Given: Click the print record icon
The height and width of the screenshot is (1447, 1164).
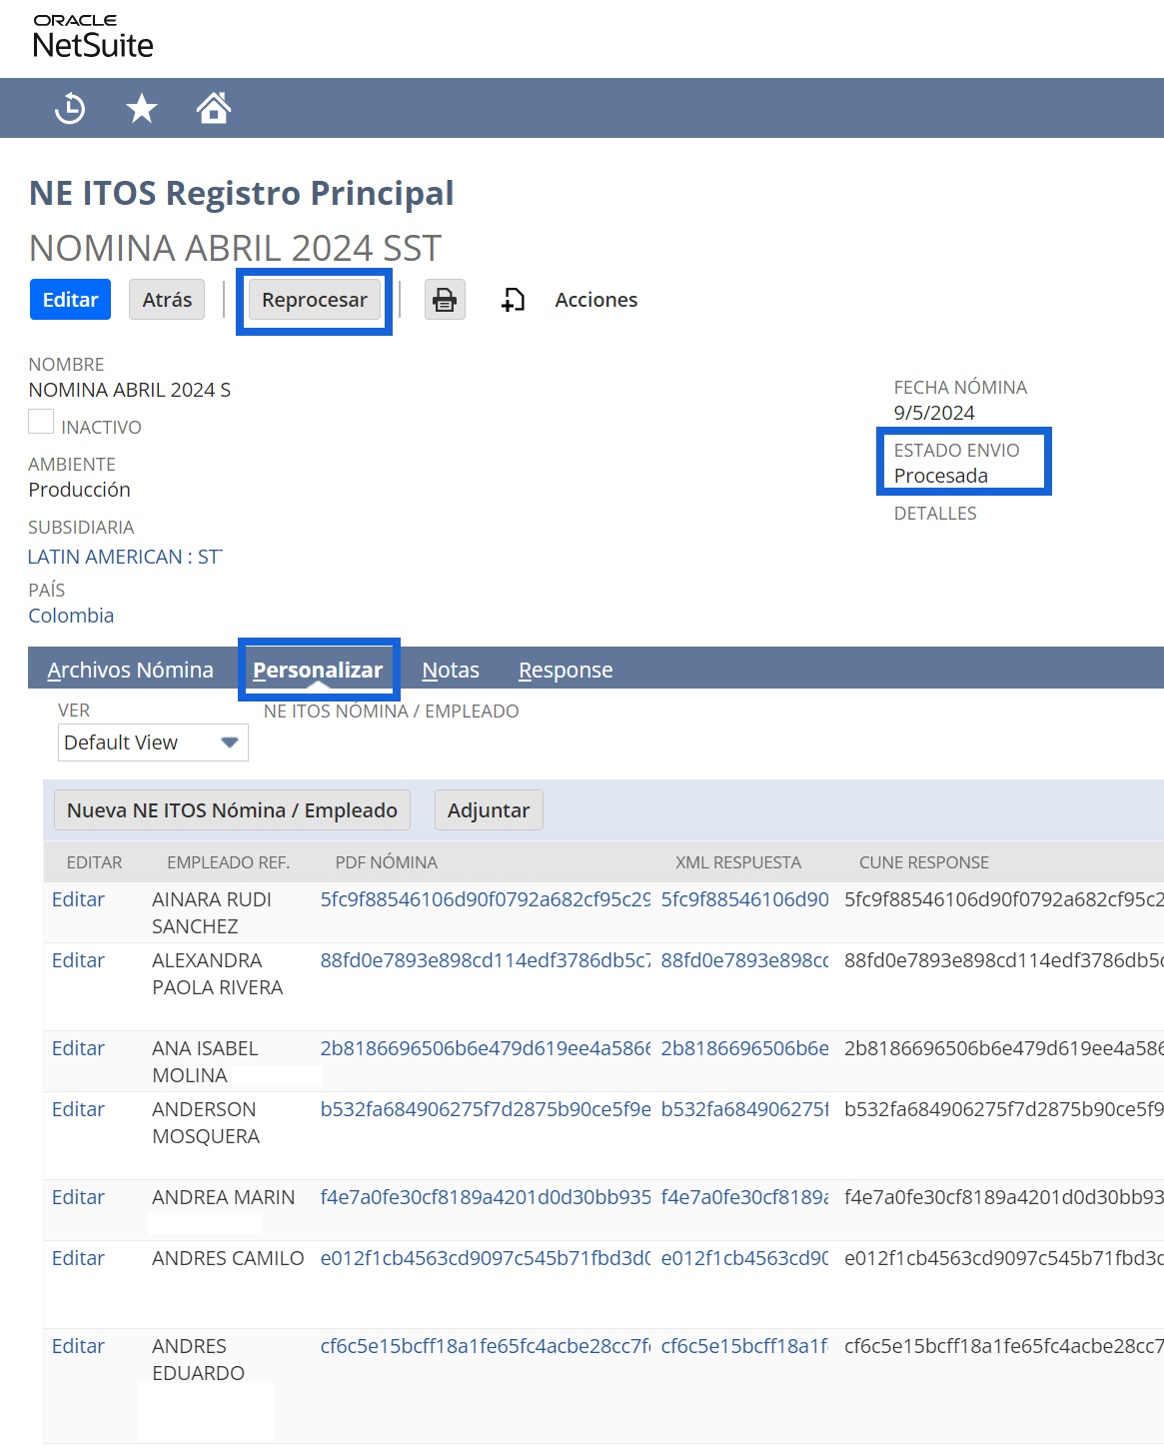Looking at the screenshot, I should (x=445, y=300).
